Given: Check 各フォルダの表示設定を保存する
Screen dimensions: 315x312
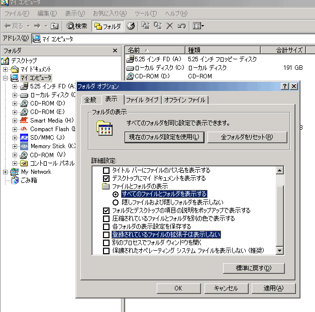Looking at the screenshot, I should 106,227.
